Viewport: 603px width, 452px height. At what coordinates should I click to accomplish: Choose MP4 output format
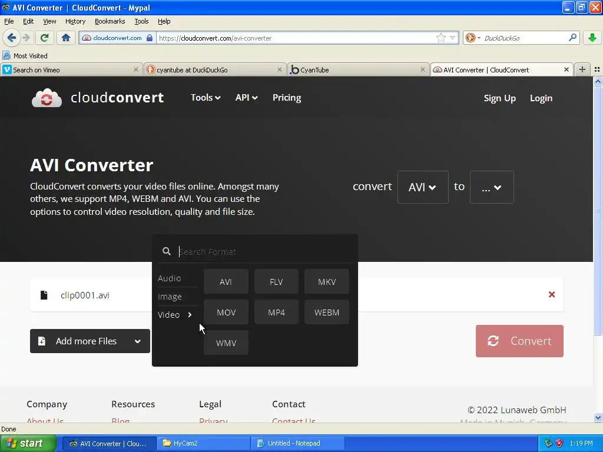point(276,313)
